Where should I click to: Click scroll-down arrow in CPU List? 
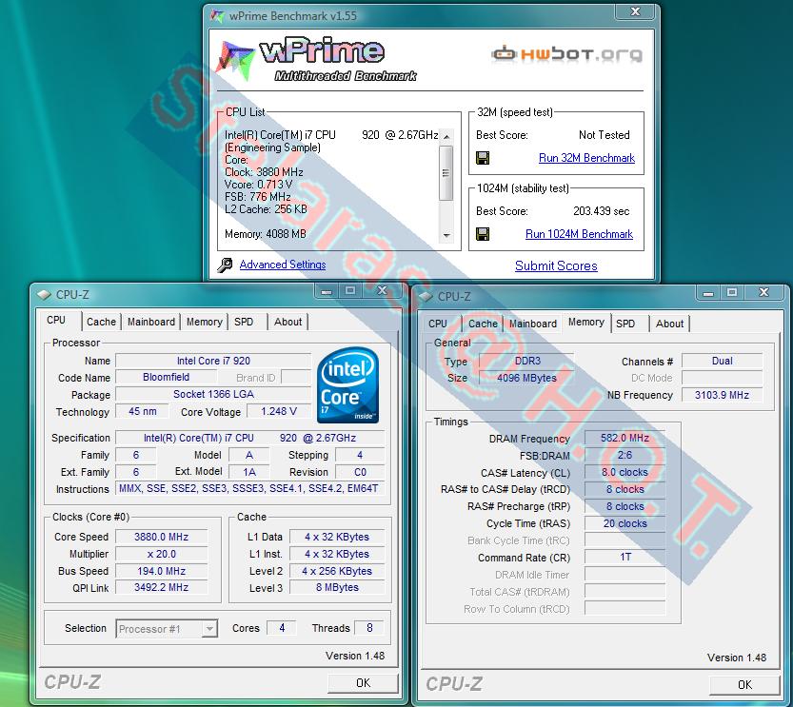pyautogui.click(x=446, y=235)
